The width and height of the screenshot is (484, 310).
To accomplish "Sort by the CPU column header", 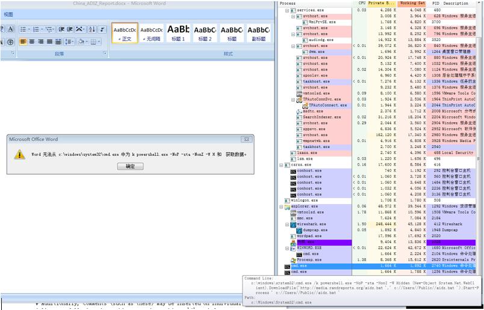I will 360,4.
